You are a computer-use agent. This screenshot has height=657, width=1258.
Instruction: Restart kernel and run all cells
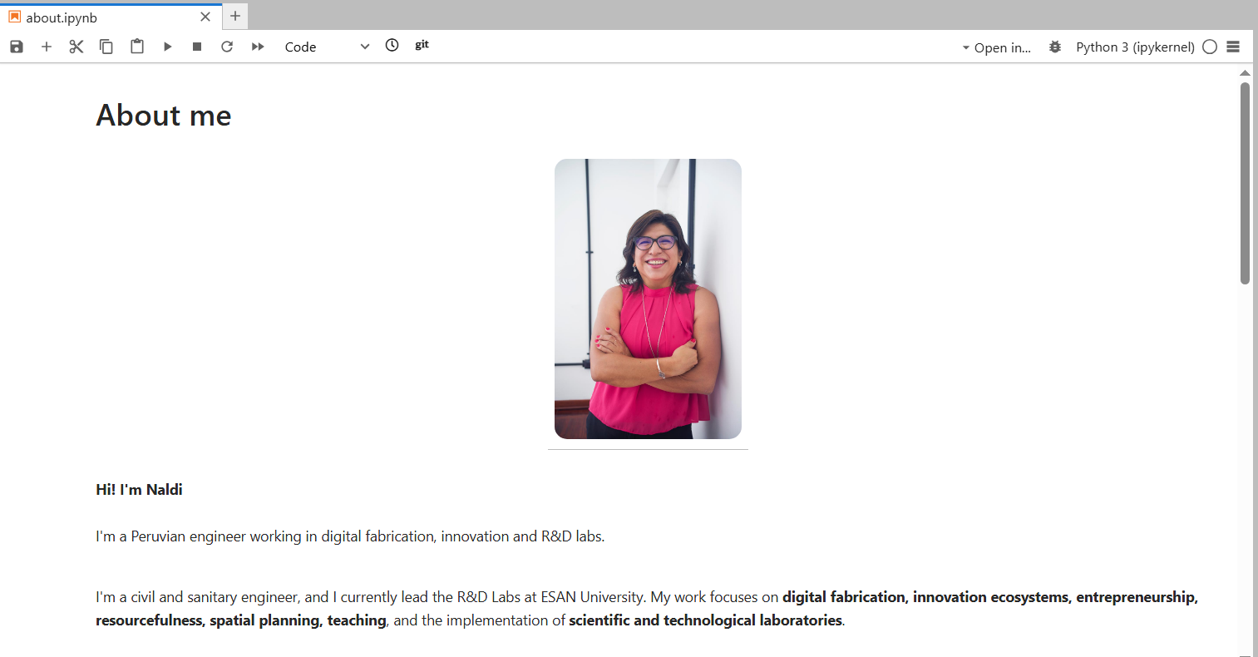pos(258,47)
